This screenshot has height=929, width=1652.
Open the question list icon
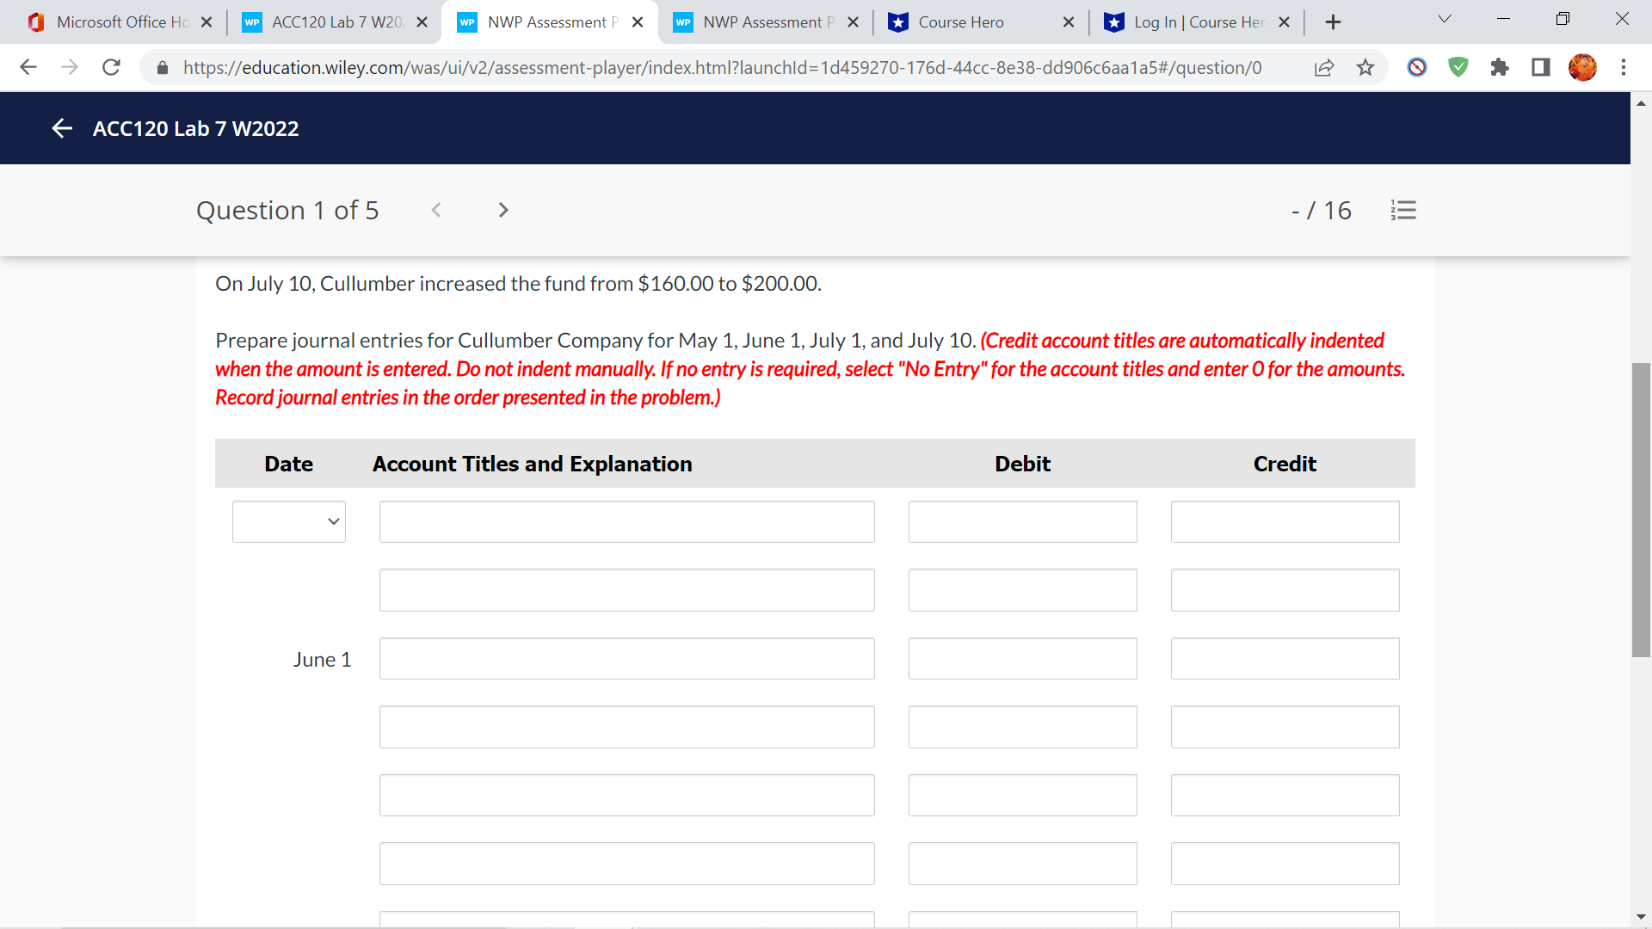[1403, 210]
